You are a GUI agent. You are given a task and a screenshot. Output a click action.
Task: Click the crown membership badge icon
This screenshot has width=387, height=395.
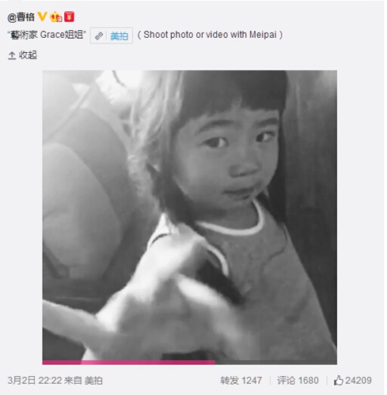click(x=56, y=17)
